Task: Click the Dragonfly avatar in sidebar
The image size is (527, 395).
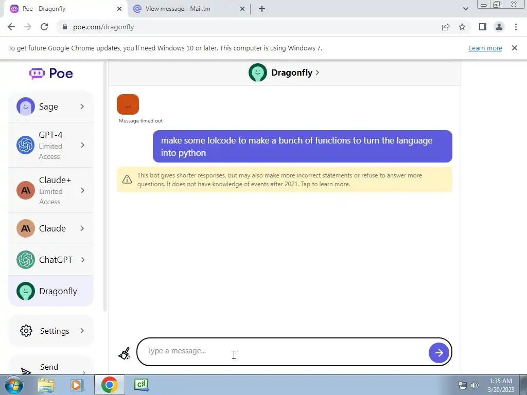Action: (x=26, y=291)
